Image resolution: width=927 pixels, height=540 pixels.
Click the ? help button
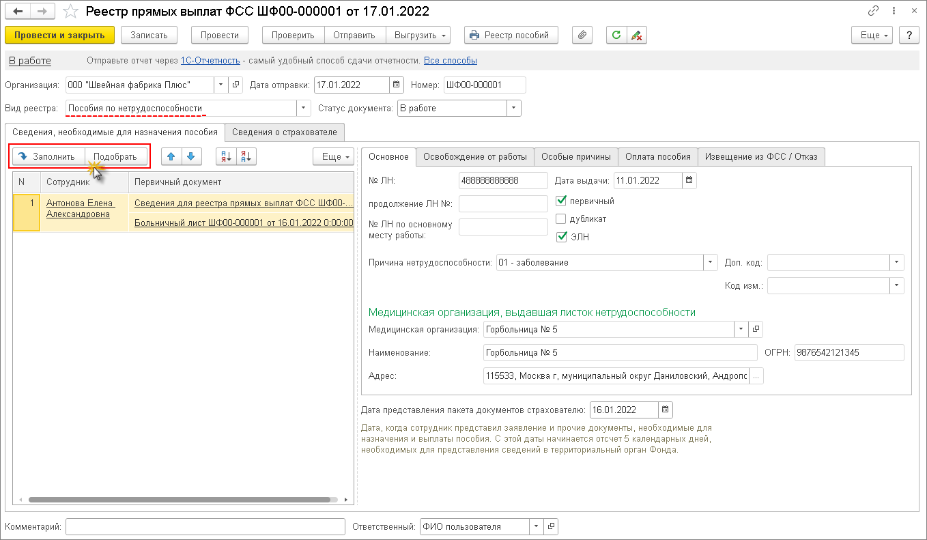pos(909,35)
